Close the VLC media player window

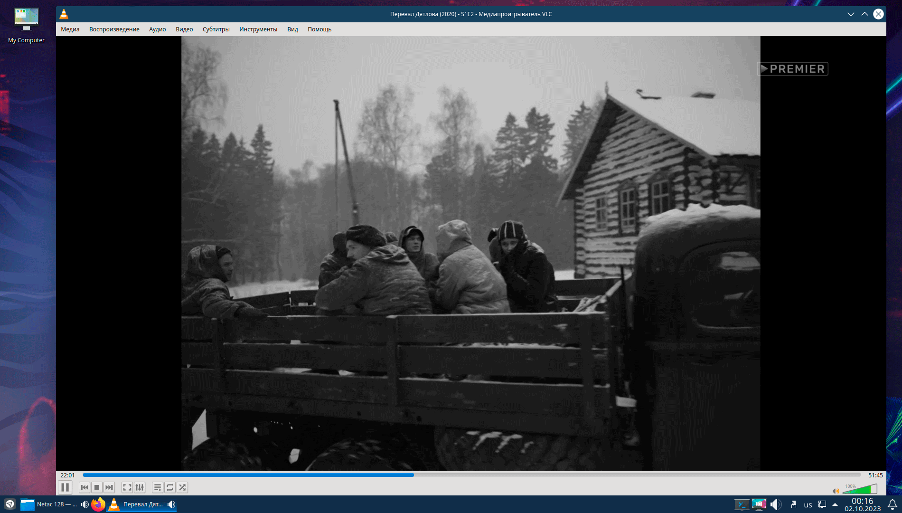click(x=878, y=14)
